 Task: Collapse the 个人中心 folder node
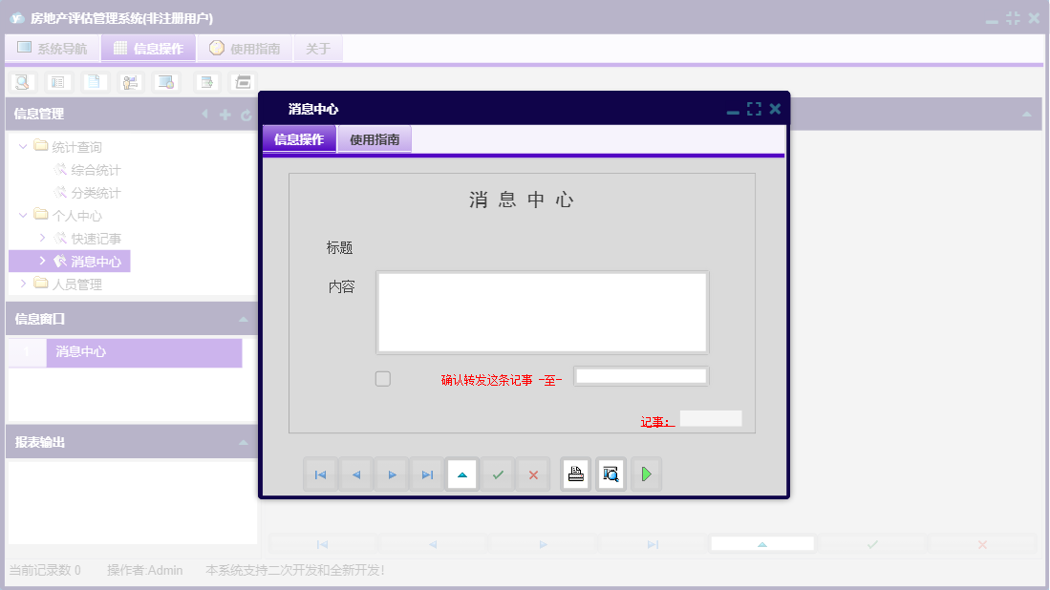(x=22, y=215)
